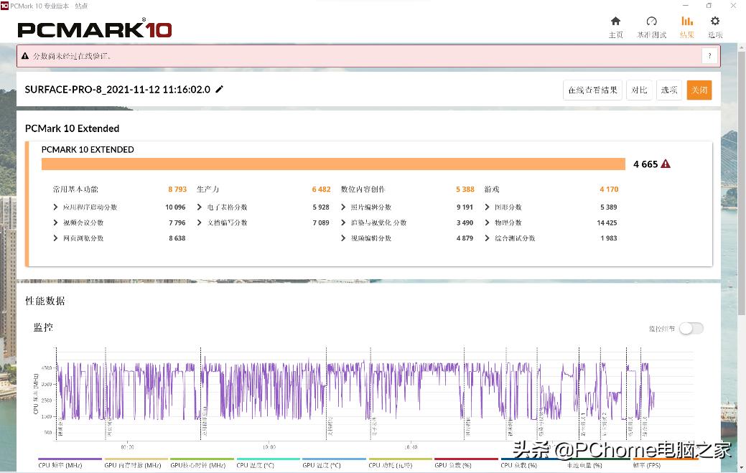Click the 监控 subsection heading
This screenshot has height=473, width=746.
click(43, 327)
